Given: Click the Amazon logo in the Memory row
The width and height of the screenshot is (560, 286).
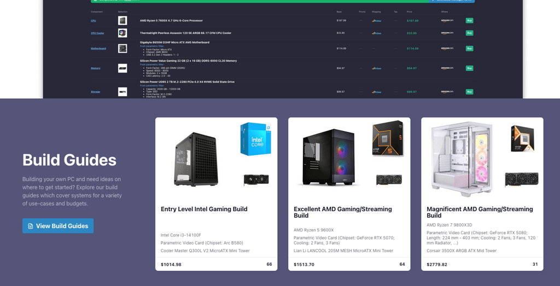Looking at the screenshot, I should pyautogui.click(x=447, y=68).
